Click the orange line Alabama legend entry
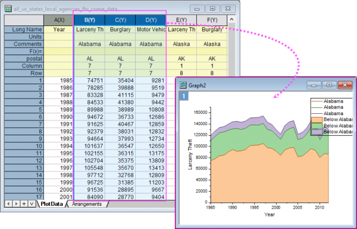357x229 pixels. click(328, 101)
